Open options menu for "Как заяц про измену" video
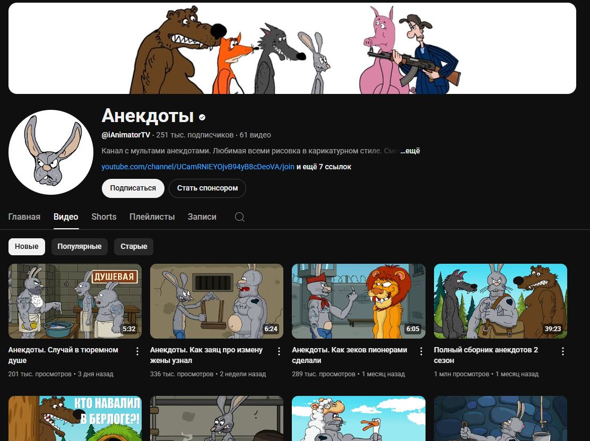 [279, 351]
